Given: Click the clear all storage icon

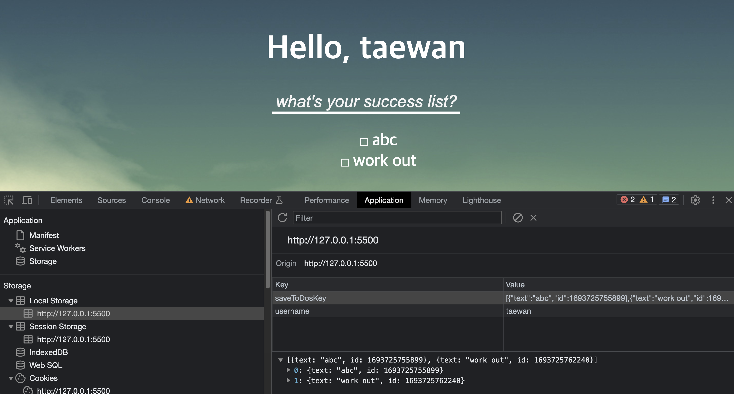Looking at the screenshot, I should tap(518, 218).
